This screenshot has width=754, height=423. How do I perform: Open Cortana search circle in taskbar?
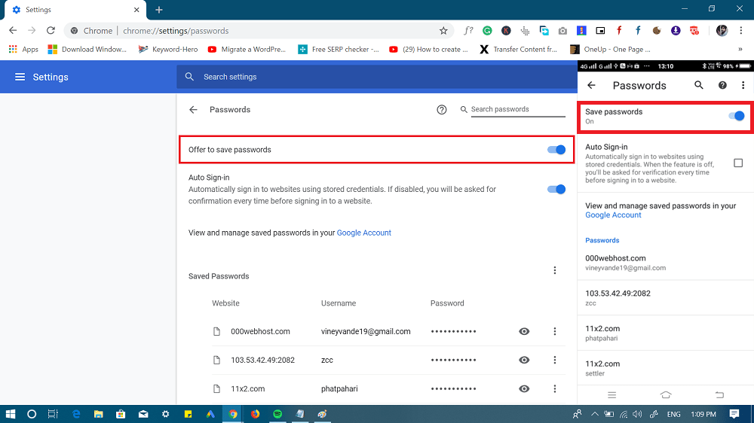click(x=32, y=414)
